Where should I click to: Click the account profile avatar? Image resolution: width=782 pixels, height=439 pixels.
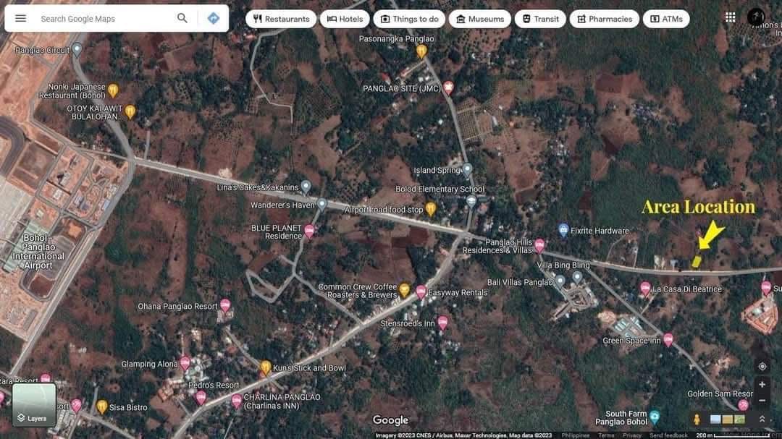pos(756,17)
